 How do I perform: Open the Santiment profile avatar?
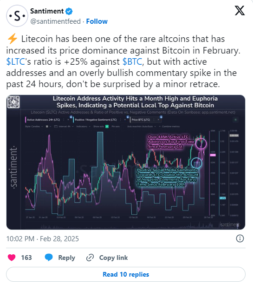click(17, 16)
